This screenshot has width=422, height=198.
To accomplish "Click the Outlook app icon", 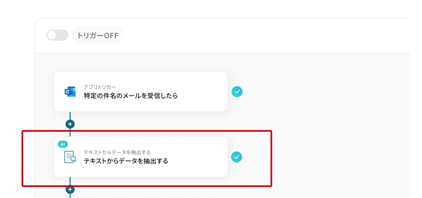I will click(70, 92).
